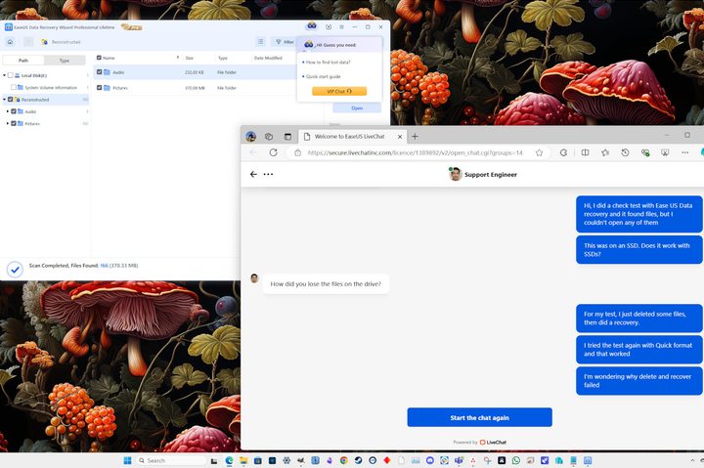Click the VIP Chat button
This screenshot has width=704, height=468.
[x=339, y=91]
